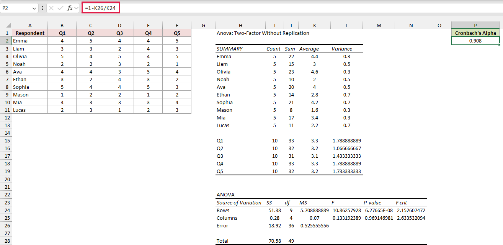Click the Select All corner triangle
The height and width of the screenshot is (245, 503).
click(9, 25)
